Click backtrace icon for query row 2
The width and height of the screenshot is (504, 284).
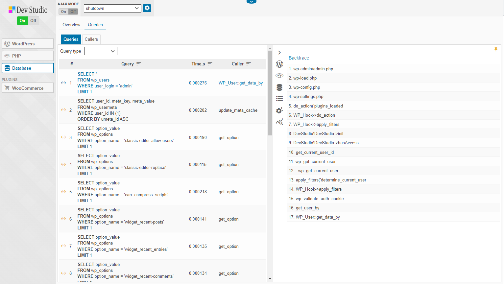tap(63, 110)
